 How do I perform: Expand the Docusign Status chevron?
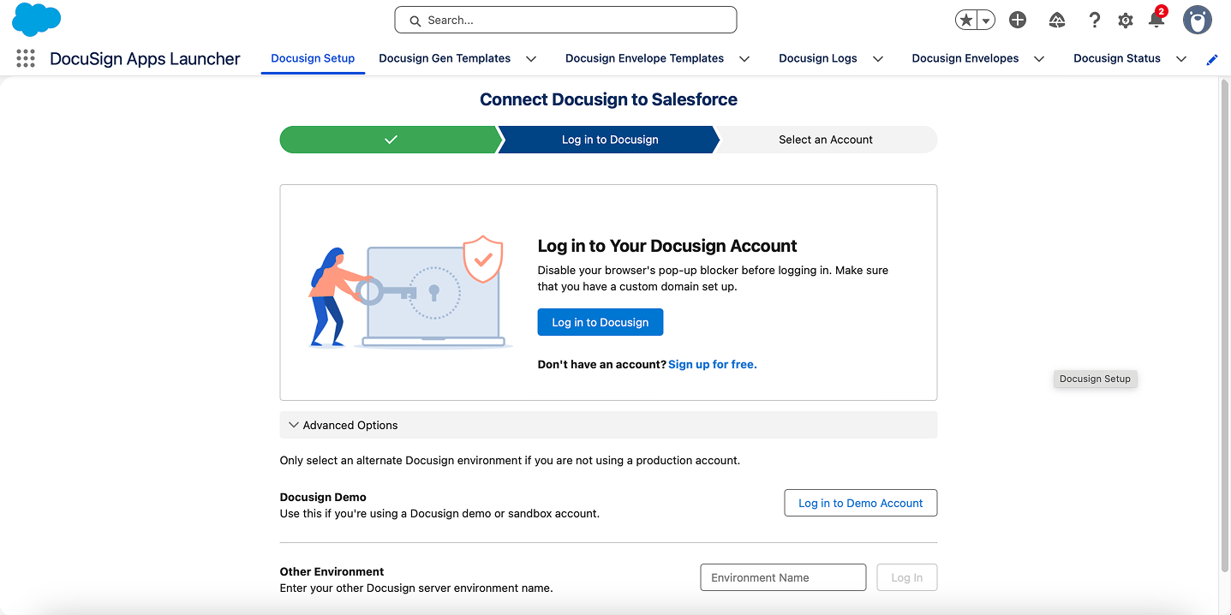pos(1181,59)
